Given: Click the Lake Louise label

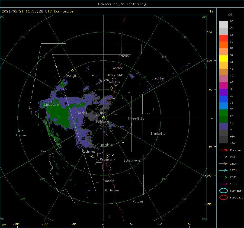Looking at the screenshot, I should [x=21, y=133].
